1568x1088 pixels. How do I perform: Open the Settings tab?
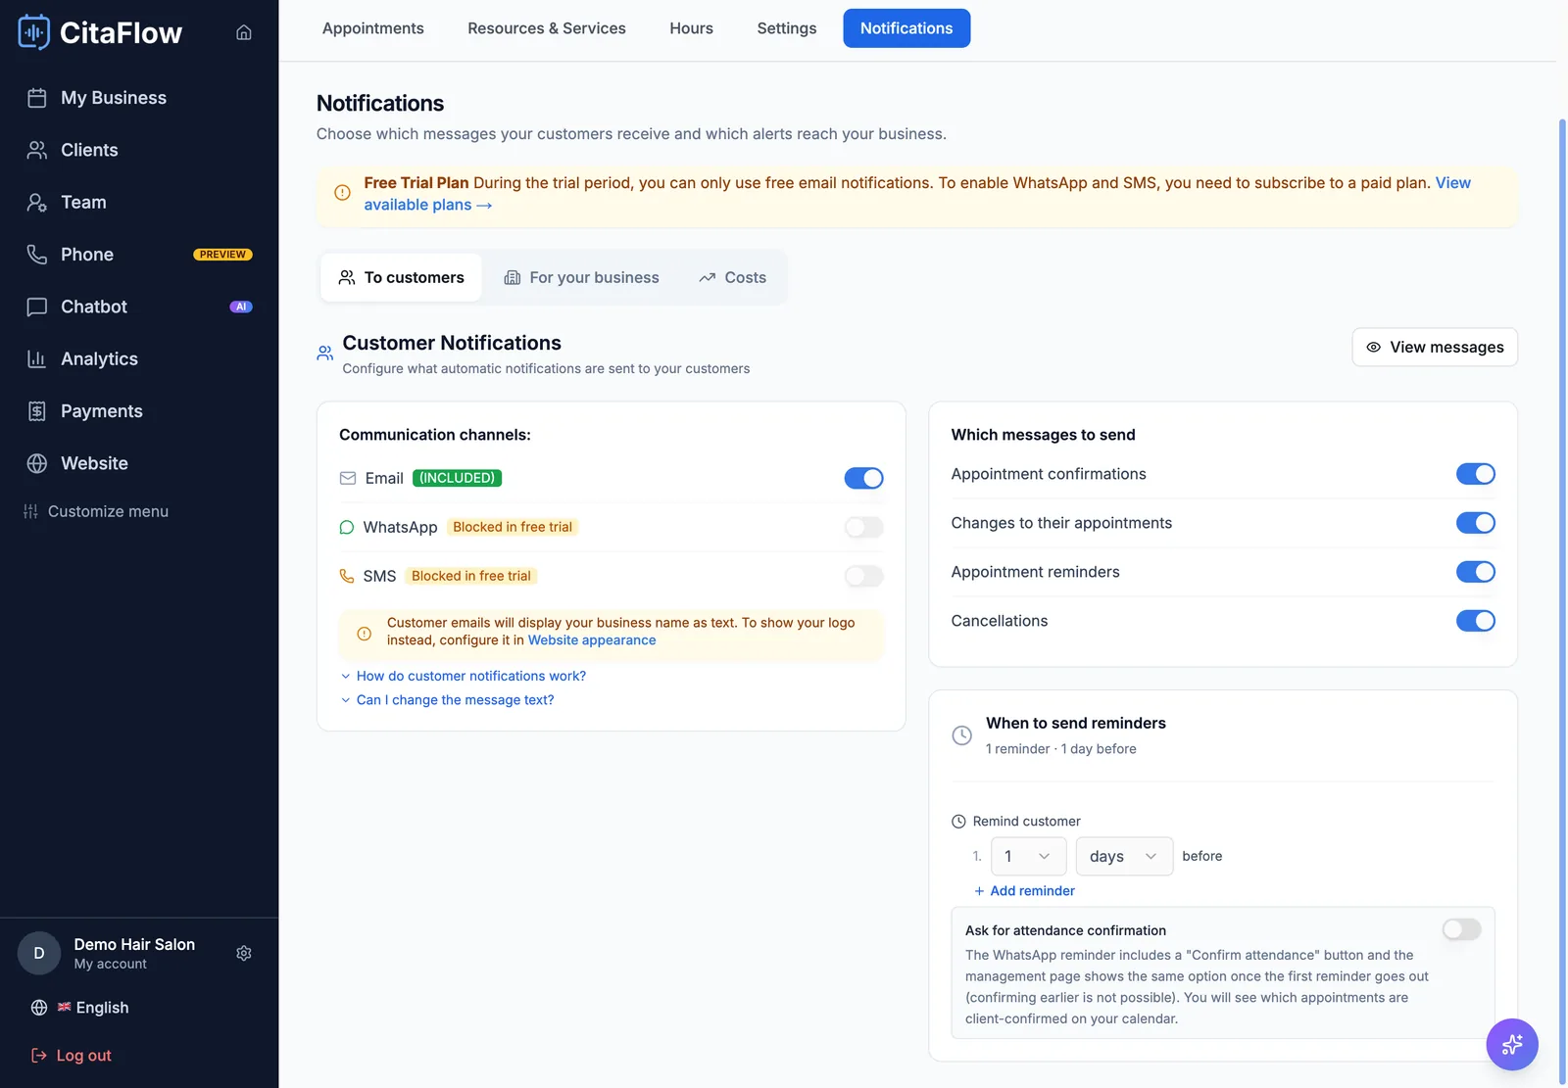coord(787,28)
